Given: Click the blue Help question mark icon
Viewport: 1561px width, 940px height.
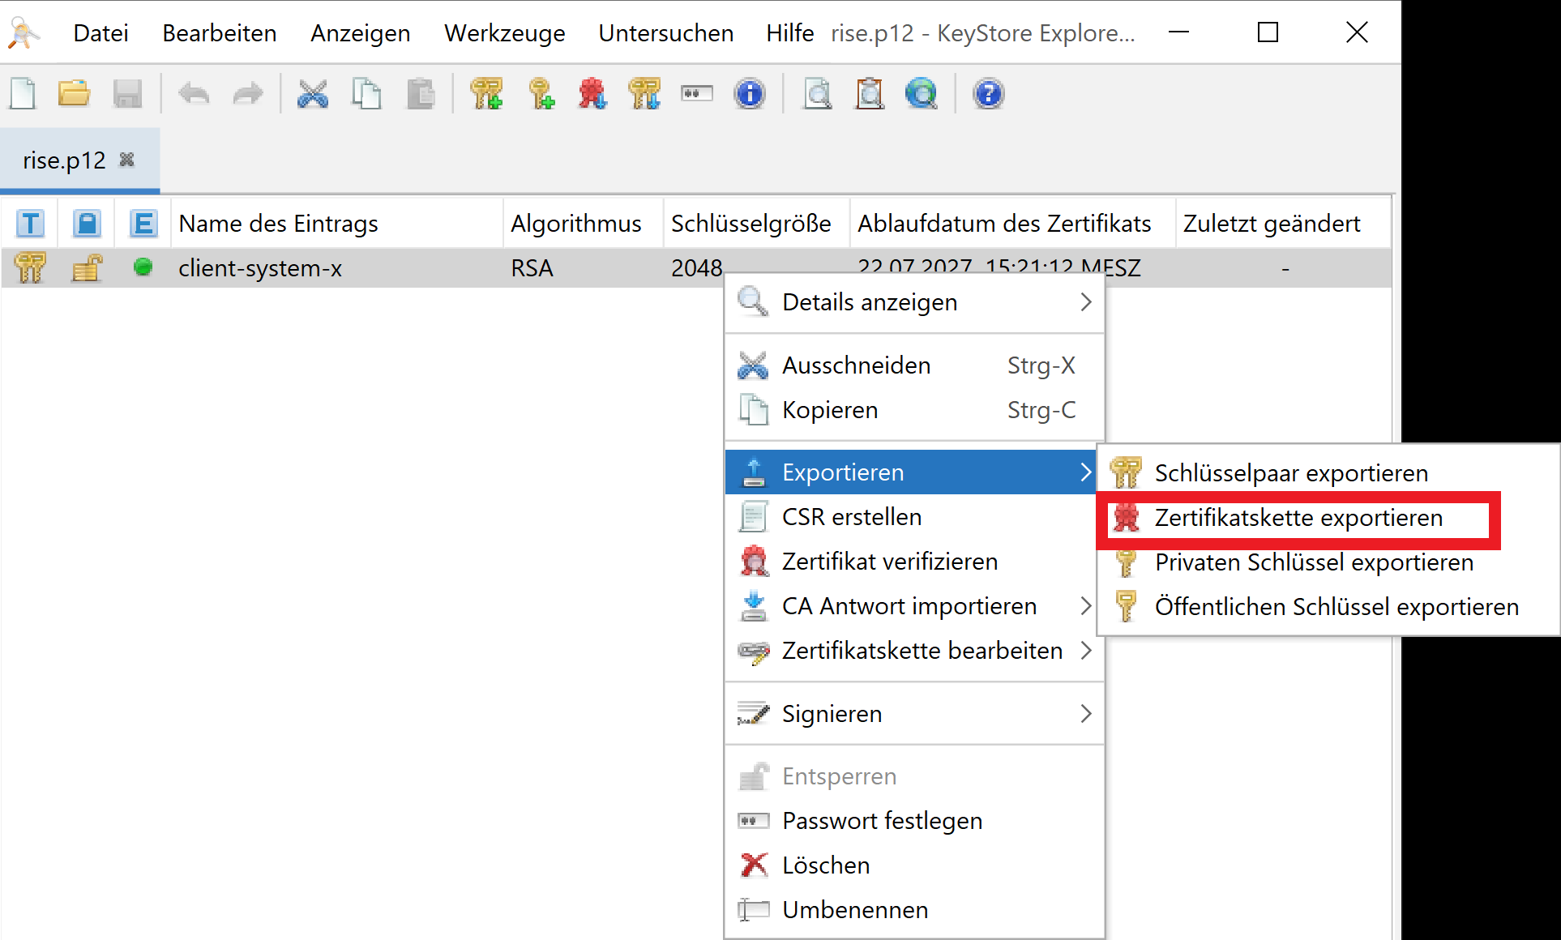Looking at the screenshot, I should coord(988,94).
